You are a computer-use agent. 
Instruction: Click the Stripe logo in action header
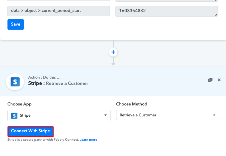(15, 82)
